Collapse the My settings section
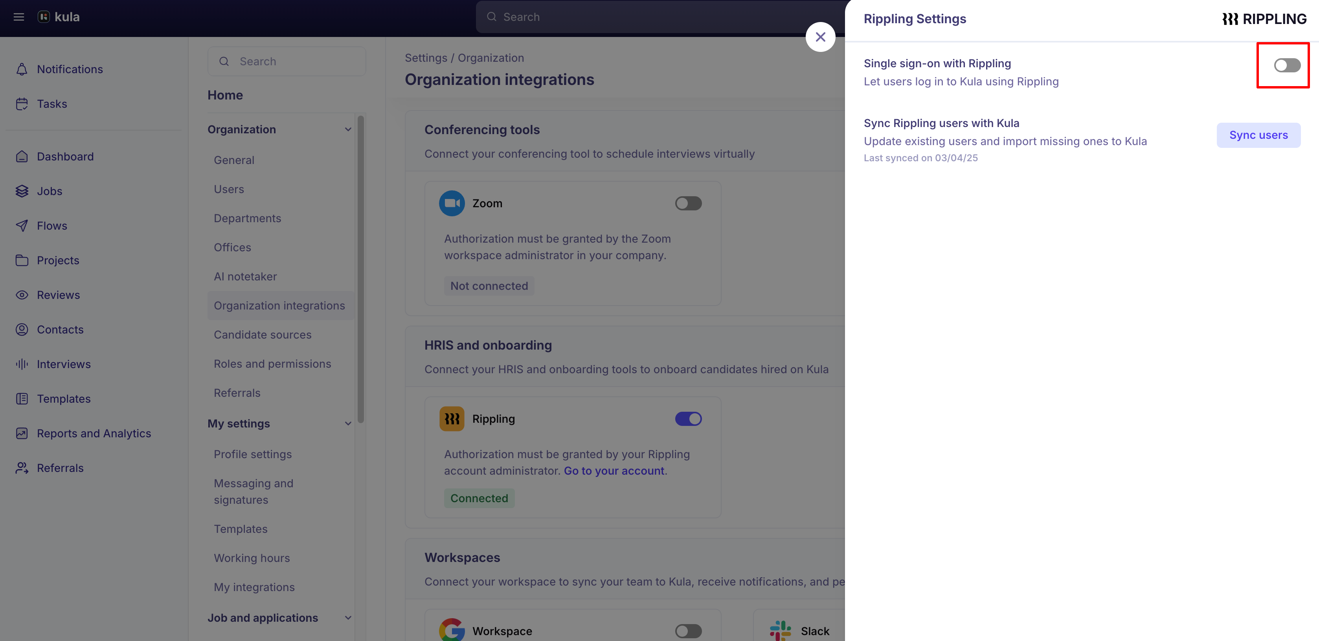This screenshot has height=641, width=1319. point(349,424)
